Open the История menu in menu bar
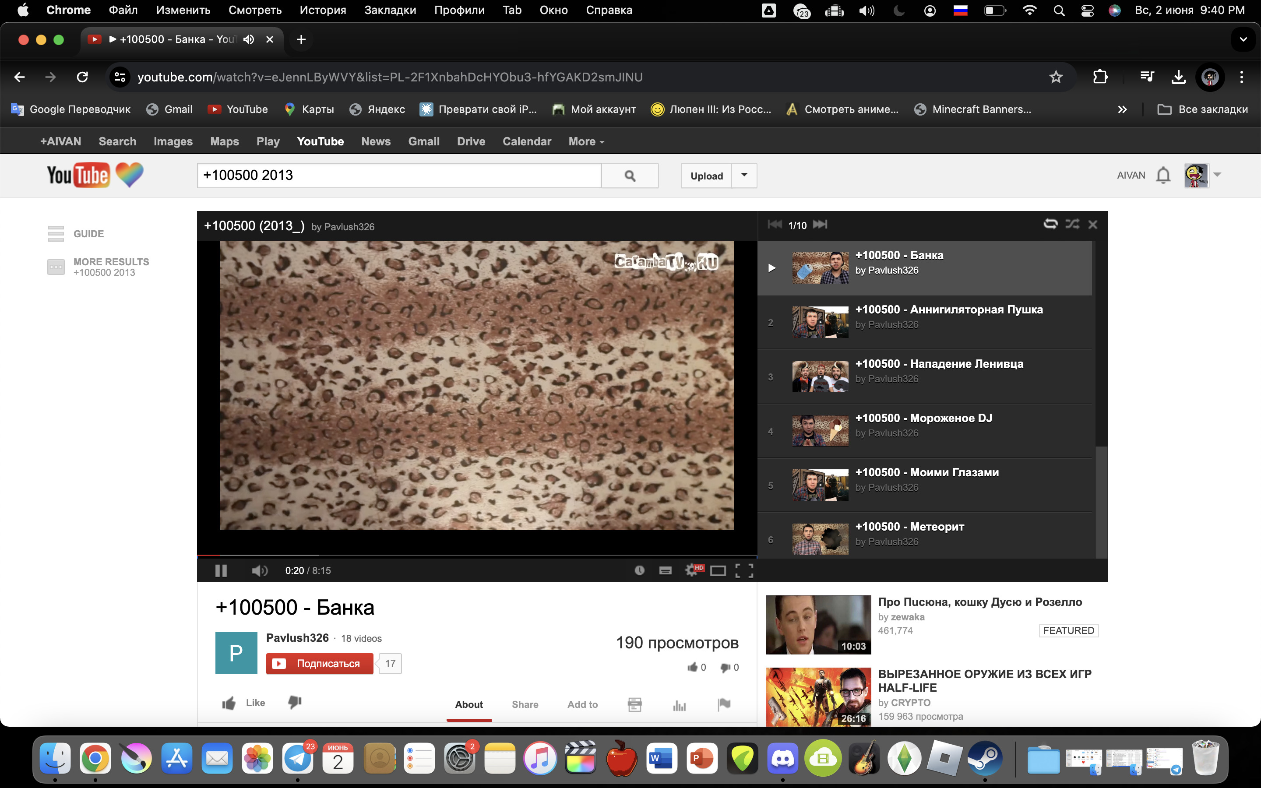 coord(323,10)
